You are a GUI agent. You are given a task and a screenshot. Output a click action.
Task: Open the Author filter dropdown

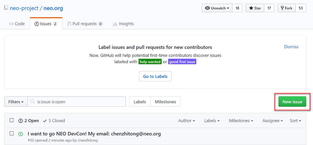(x=186, y=121)
